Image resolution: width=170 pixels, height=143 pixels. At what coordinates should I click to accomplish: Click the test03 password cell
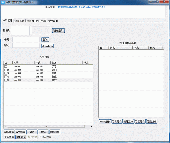pos(39,73)
